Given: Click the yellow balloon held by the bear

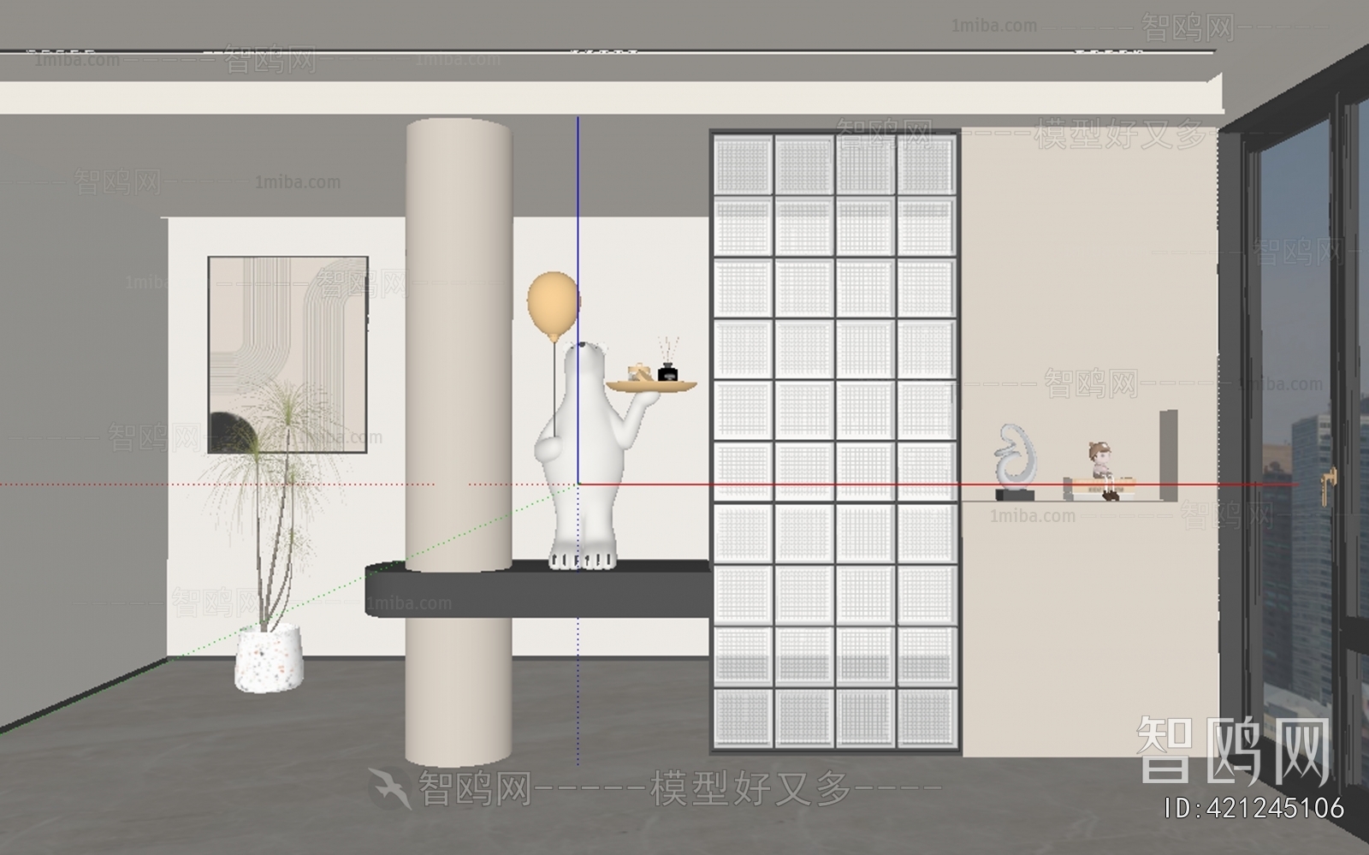Looking at the screenshot, I should pos(553,304).
